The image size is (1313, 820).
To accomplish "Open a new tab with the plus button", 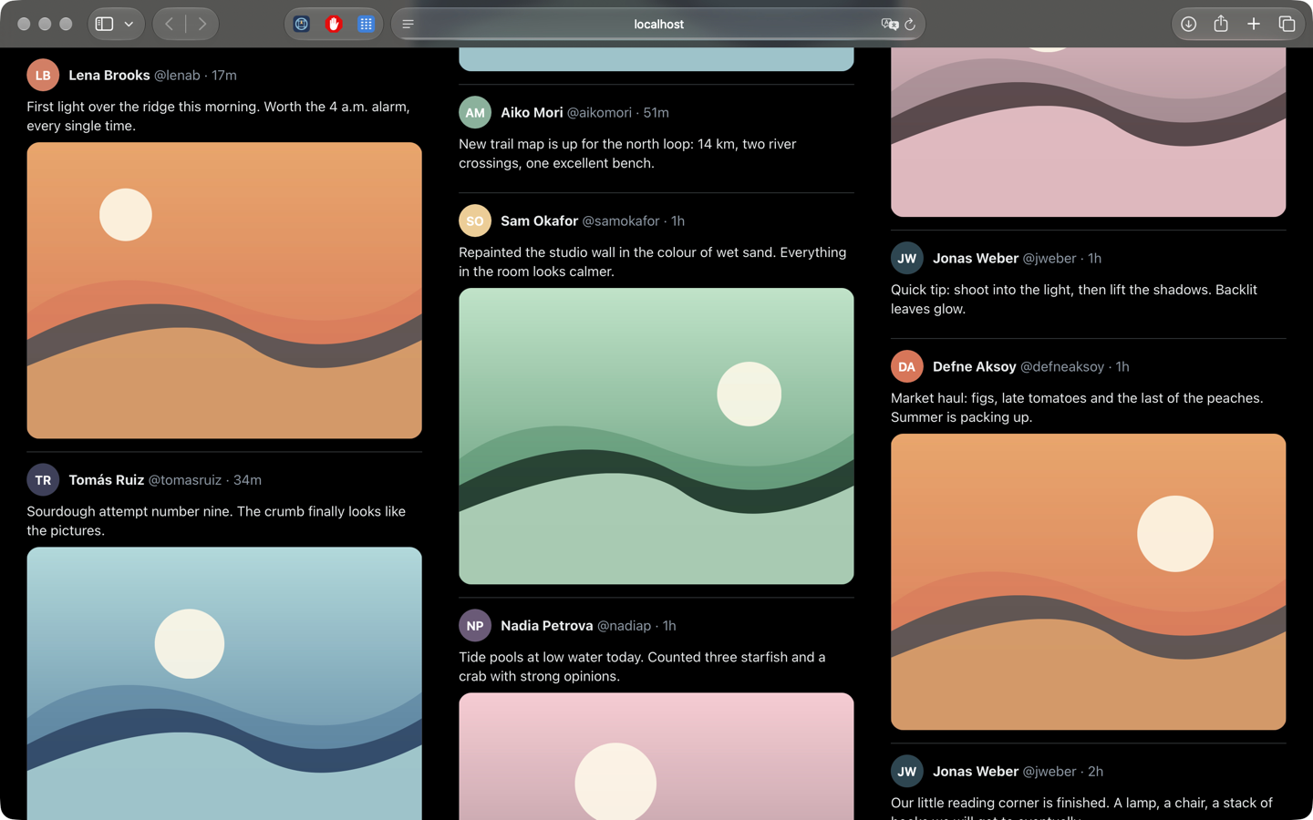I will tap(1254, 24).
